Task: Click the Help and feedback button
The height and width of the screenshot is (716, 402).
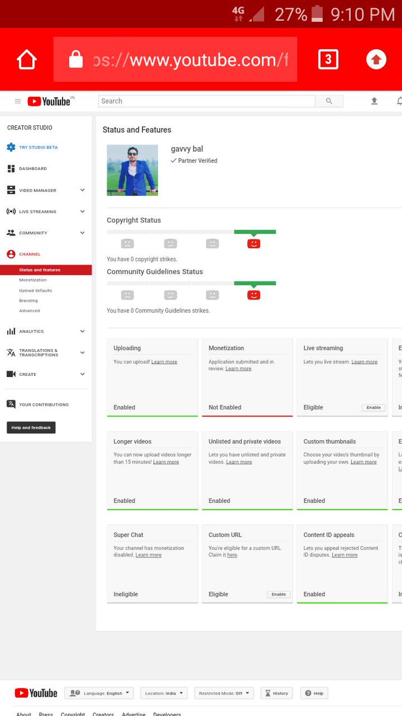Action: [31, 427]
